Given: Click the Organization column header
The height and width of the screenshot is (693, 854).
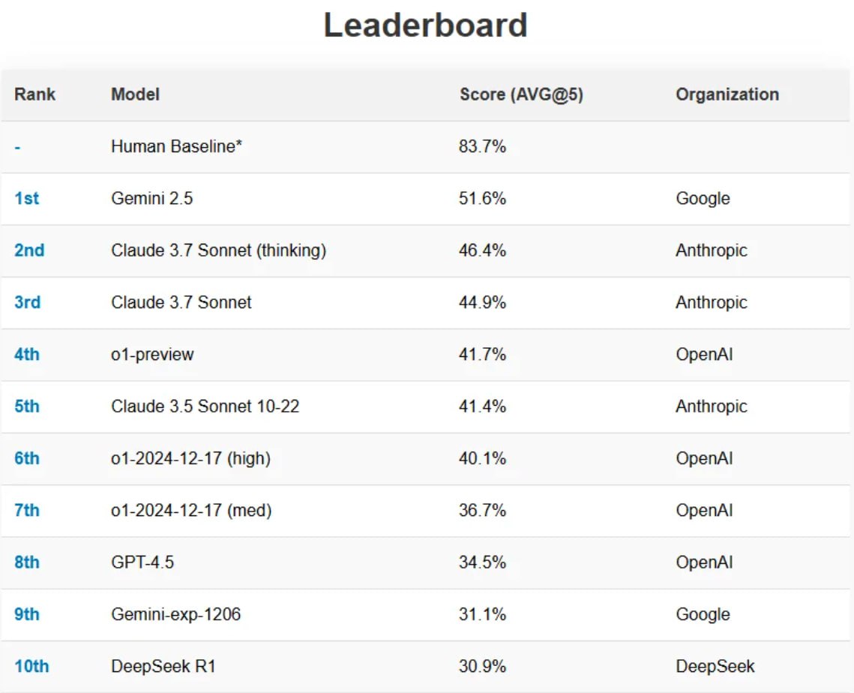Looking at the screenshot, I should click(727, 94).
